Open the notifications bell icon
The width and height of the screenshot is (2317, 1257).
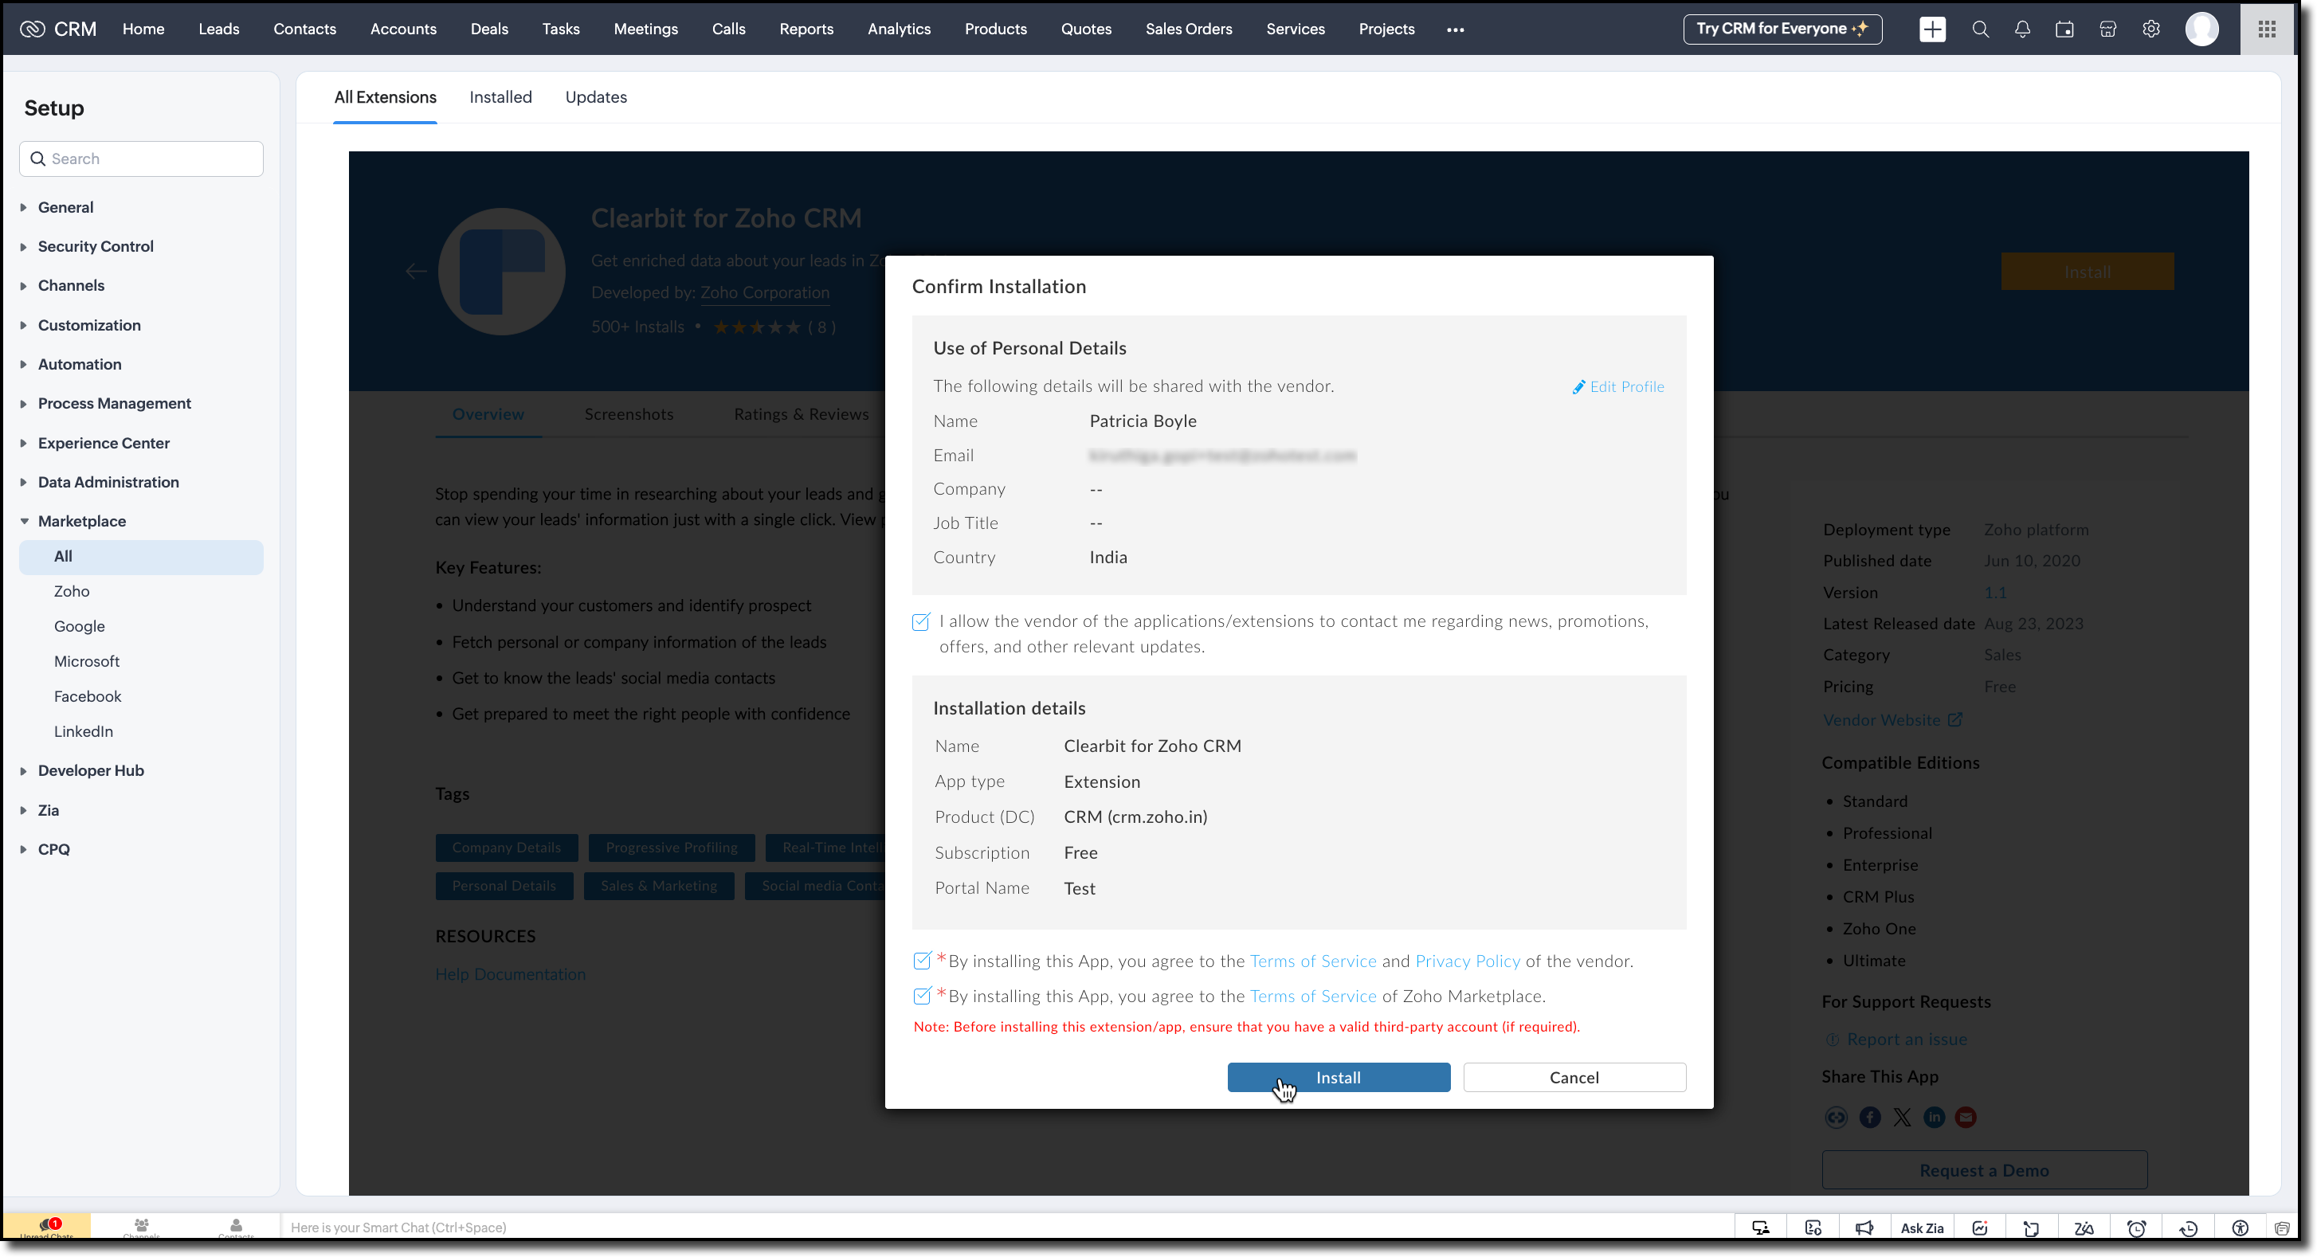click(2022, 29)
